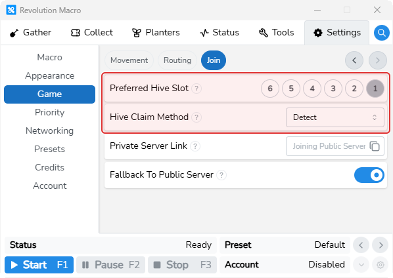Open Networking settings in sidebar
The height and width of the screenshot is (278, 393).
[50, 130]
